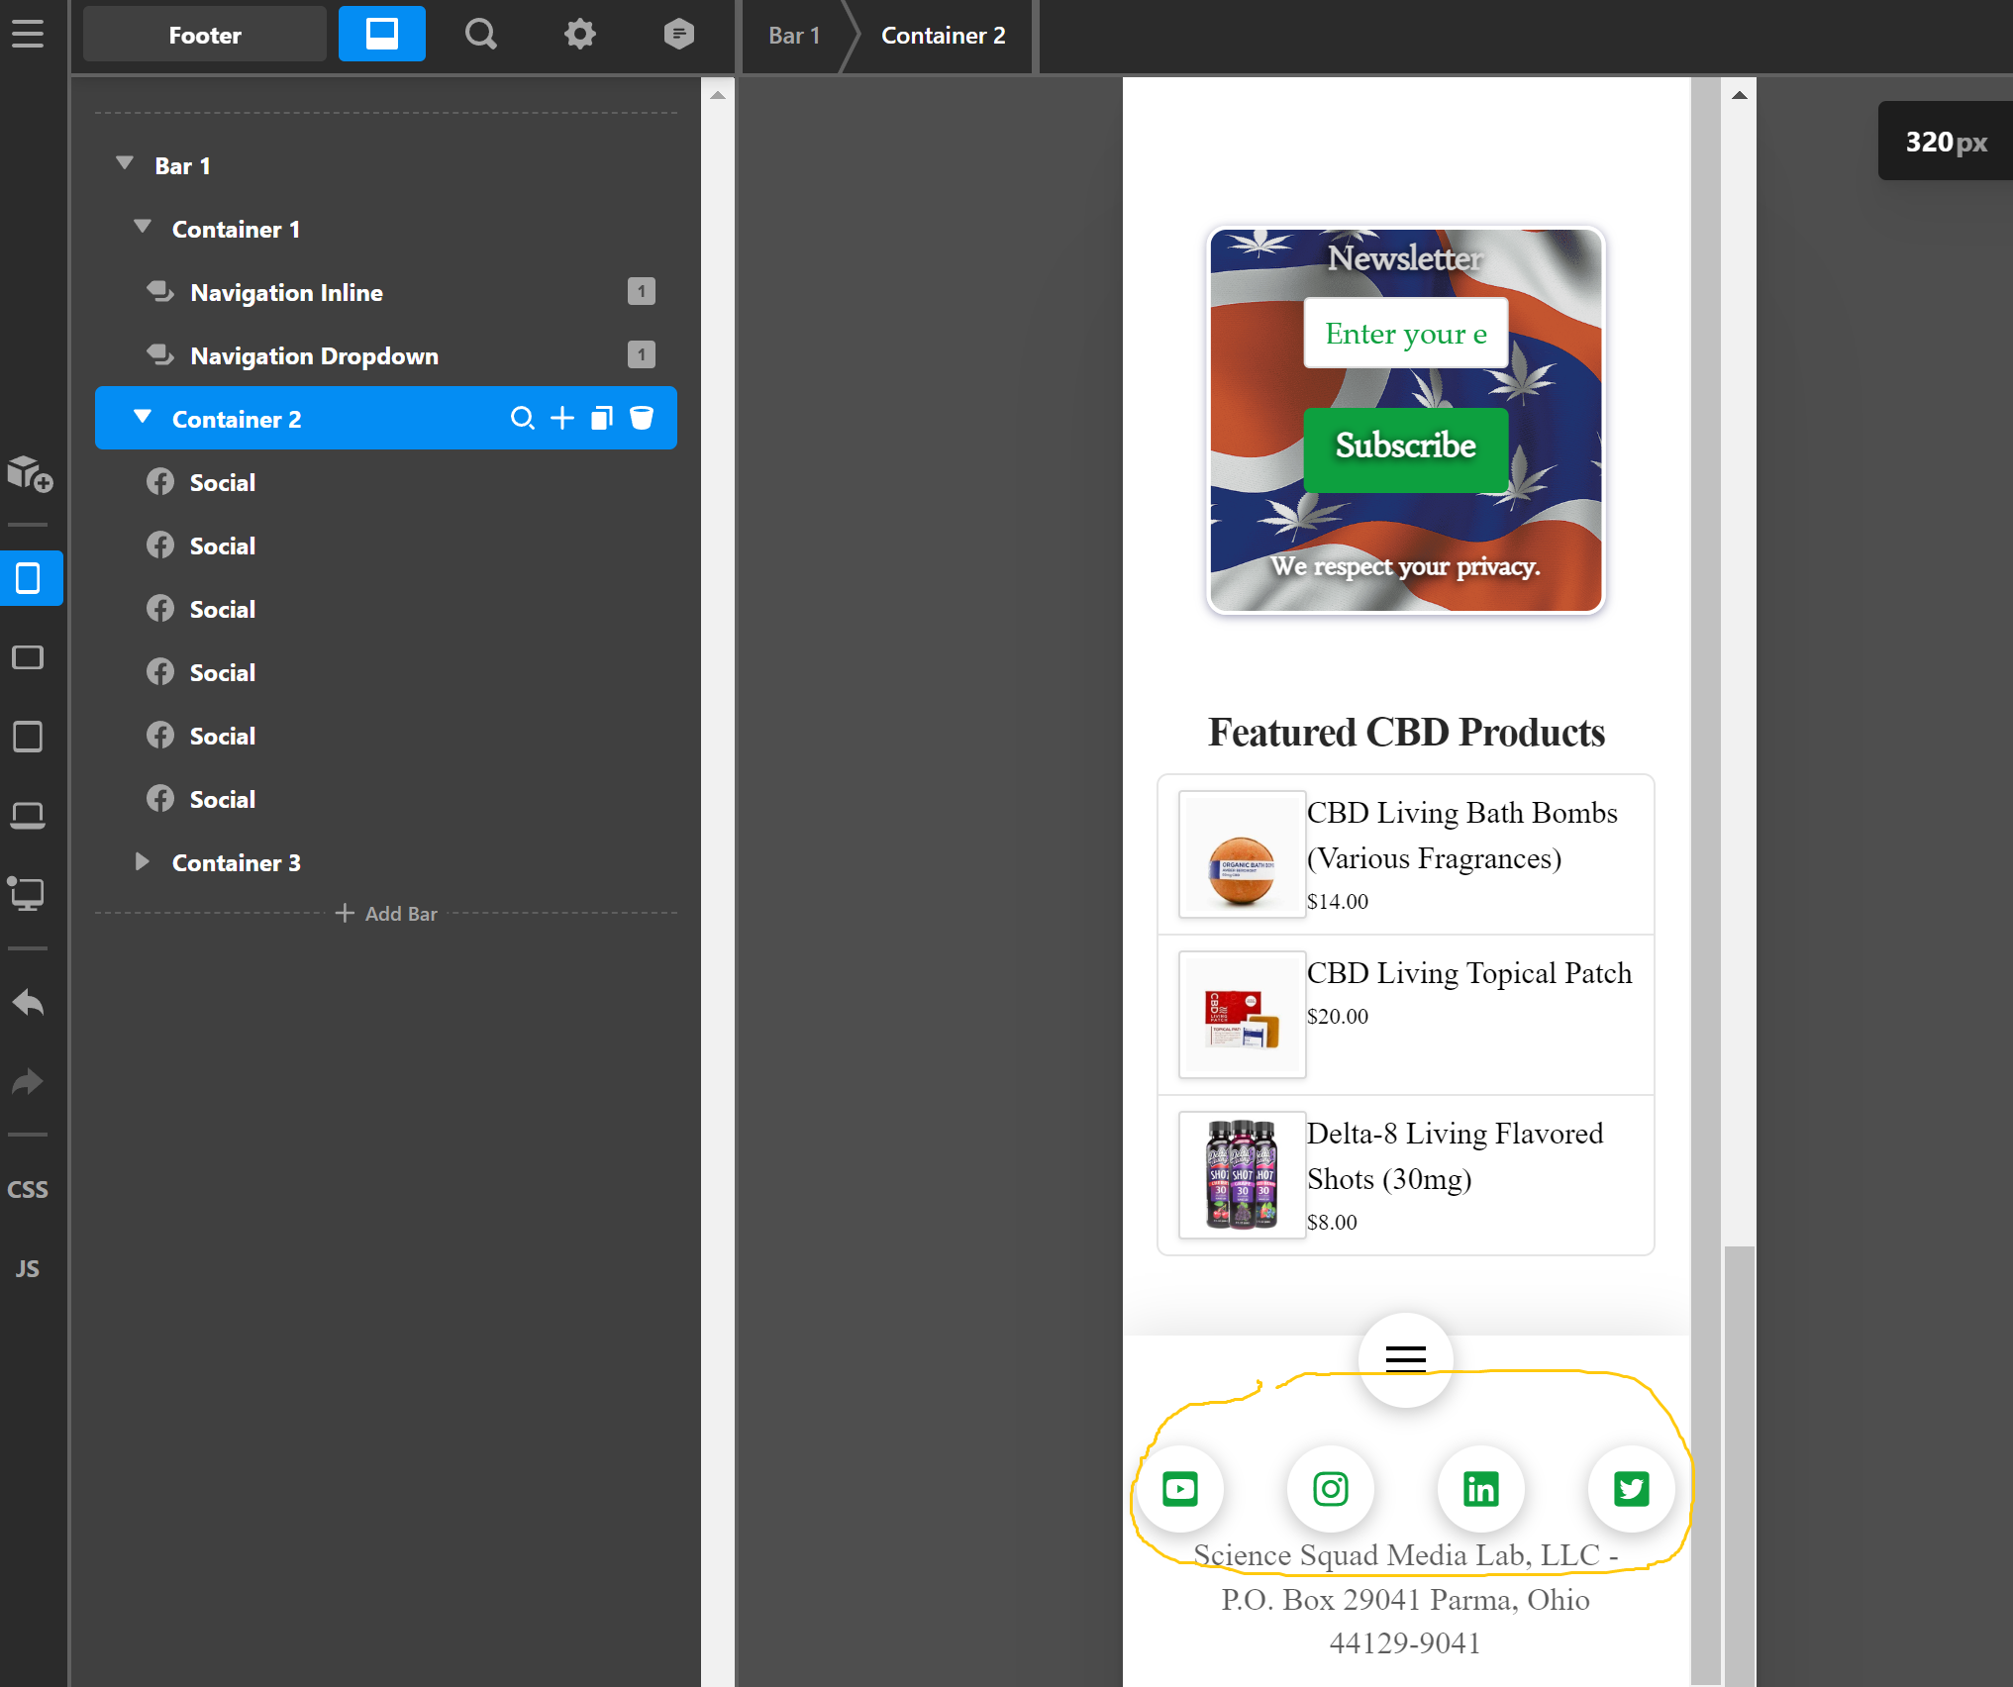Expand Container 3 in the tree
Viewport: 2013px width, 1687px height.
coord(142,861)
